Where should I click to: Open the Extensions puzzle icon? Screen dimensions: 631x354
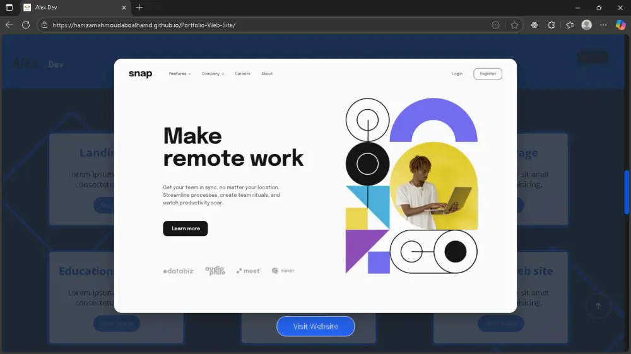[x=551, y=25]
